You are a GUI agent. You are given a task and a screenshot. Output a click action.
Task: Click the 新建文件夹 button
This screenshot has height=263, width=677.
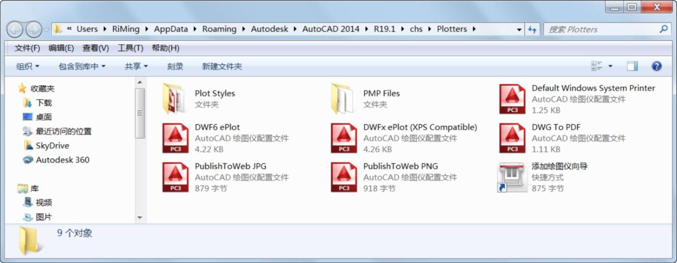(x=222, y=66)
